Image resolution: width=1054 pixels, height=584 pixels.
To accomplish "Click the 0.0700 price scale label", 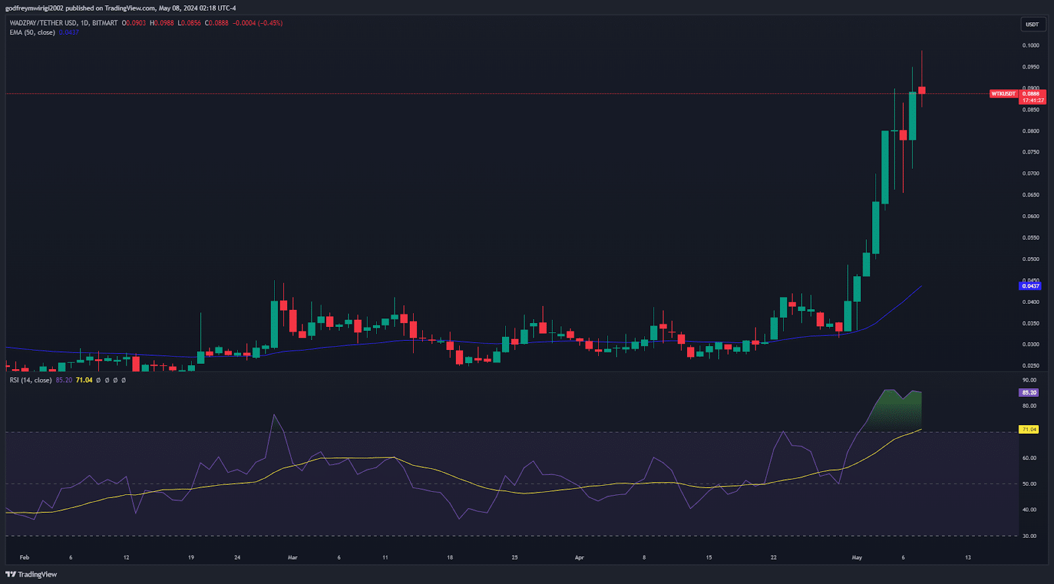I will click(1031, 174).
